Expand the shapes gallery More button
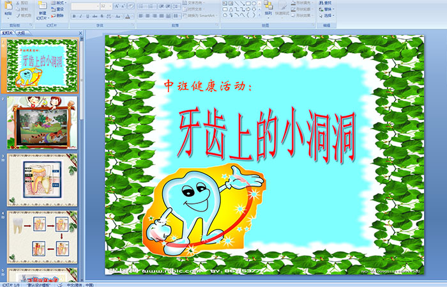The image size is (447, 287). [259, 15]
